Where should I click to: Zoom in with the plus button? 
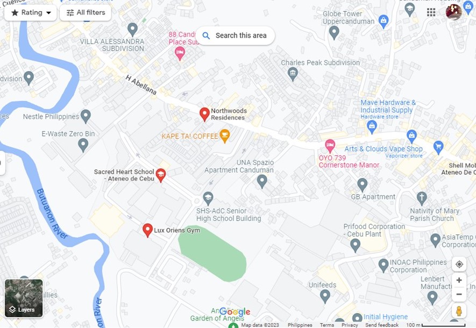pyautogui.click(x=459, y=280)
